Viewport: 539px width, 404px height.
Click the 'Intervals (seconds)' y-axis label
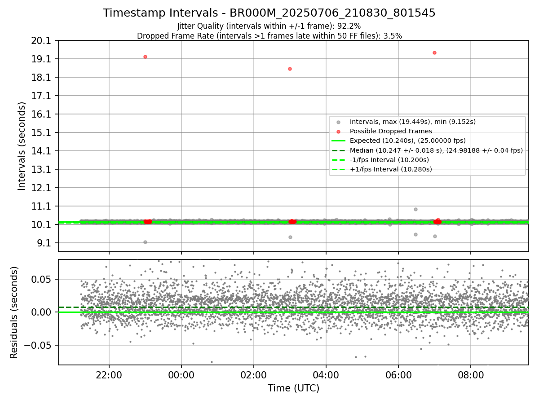(x=22, y=146)
